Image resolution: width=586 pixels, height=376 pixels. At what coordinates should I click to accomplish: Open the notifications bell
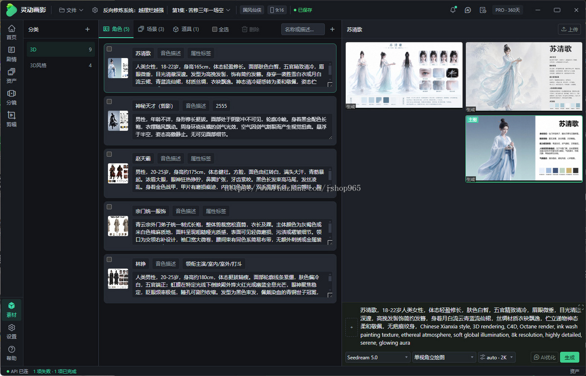[453, 10]
